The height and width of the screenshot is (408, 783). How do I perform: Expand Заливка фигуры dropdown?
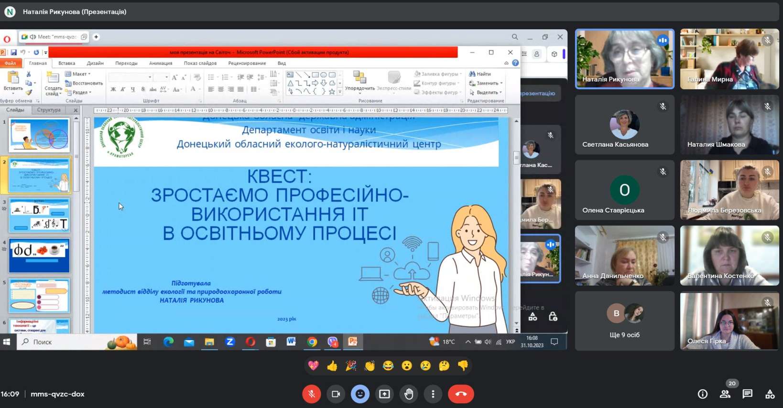pyautogui.click(x=438, y=74)
